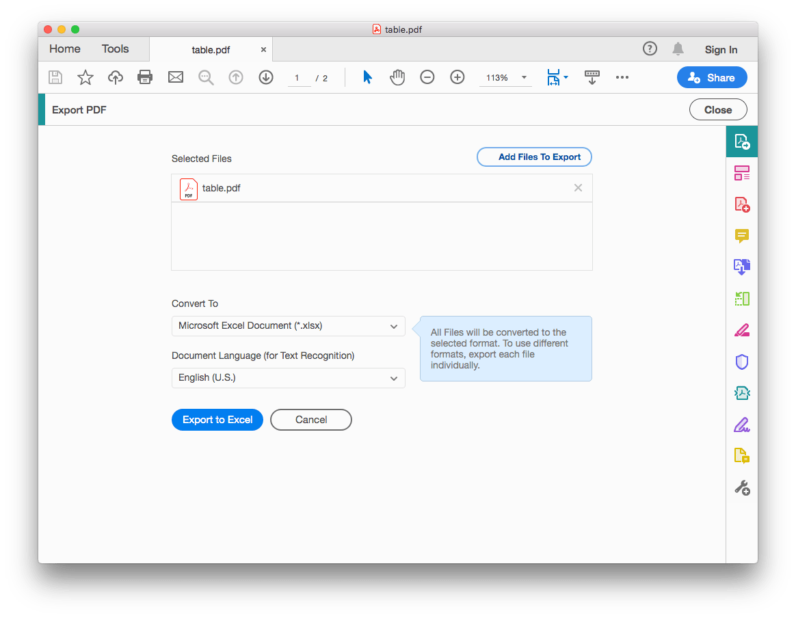Remove table.pdf from selected files
Image resolution: width=796 pixels, height=618 pixels.
[578, 188]
